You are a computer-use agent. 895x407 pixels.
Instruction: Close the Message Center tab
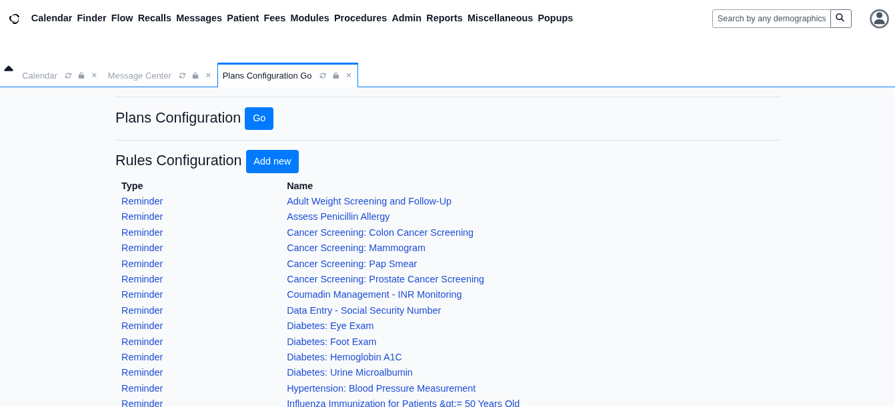tap(208, 76)
